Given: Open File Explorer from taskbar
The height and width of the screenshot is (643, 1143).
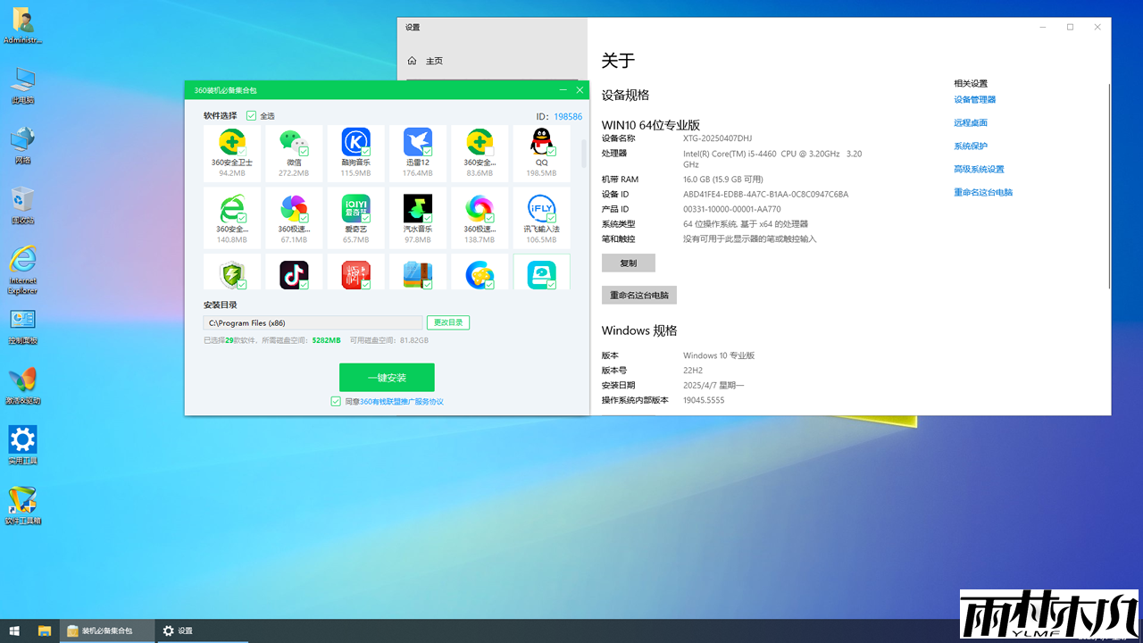Looking at the screenshot, I should point(45,630).
